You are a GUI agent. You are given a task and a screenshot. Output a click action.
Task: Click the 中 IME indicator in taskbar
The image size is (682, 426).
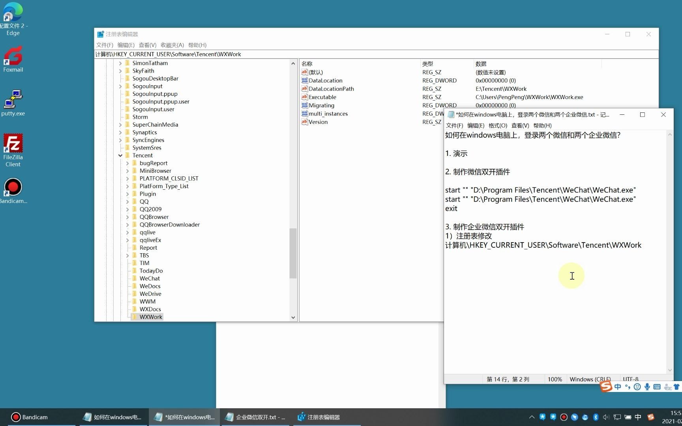point(638,417)
